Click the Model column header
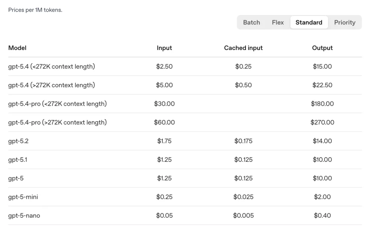Image resolution: width=376 pixels, height=229 pixels. click(17, 48)
